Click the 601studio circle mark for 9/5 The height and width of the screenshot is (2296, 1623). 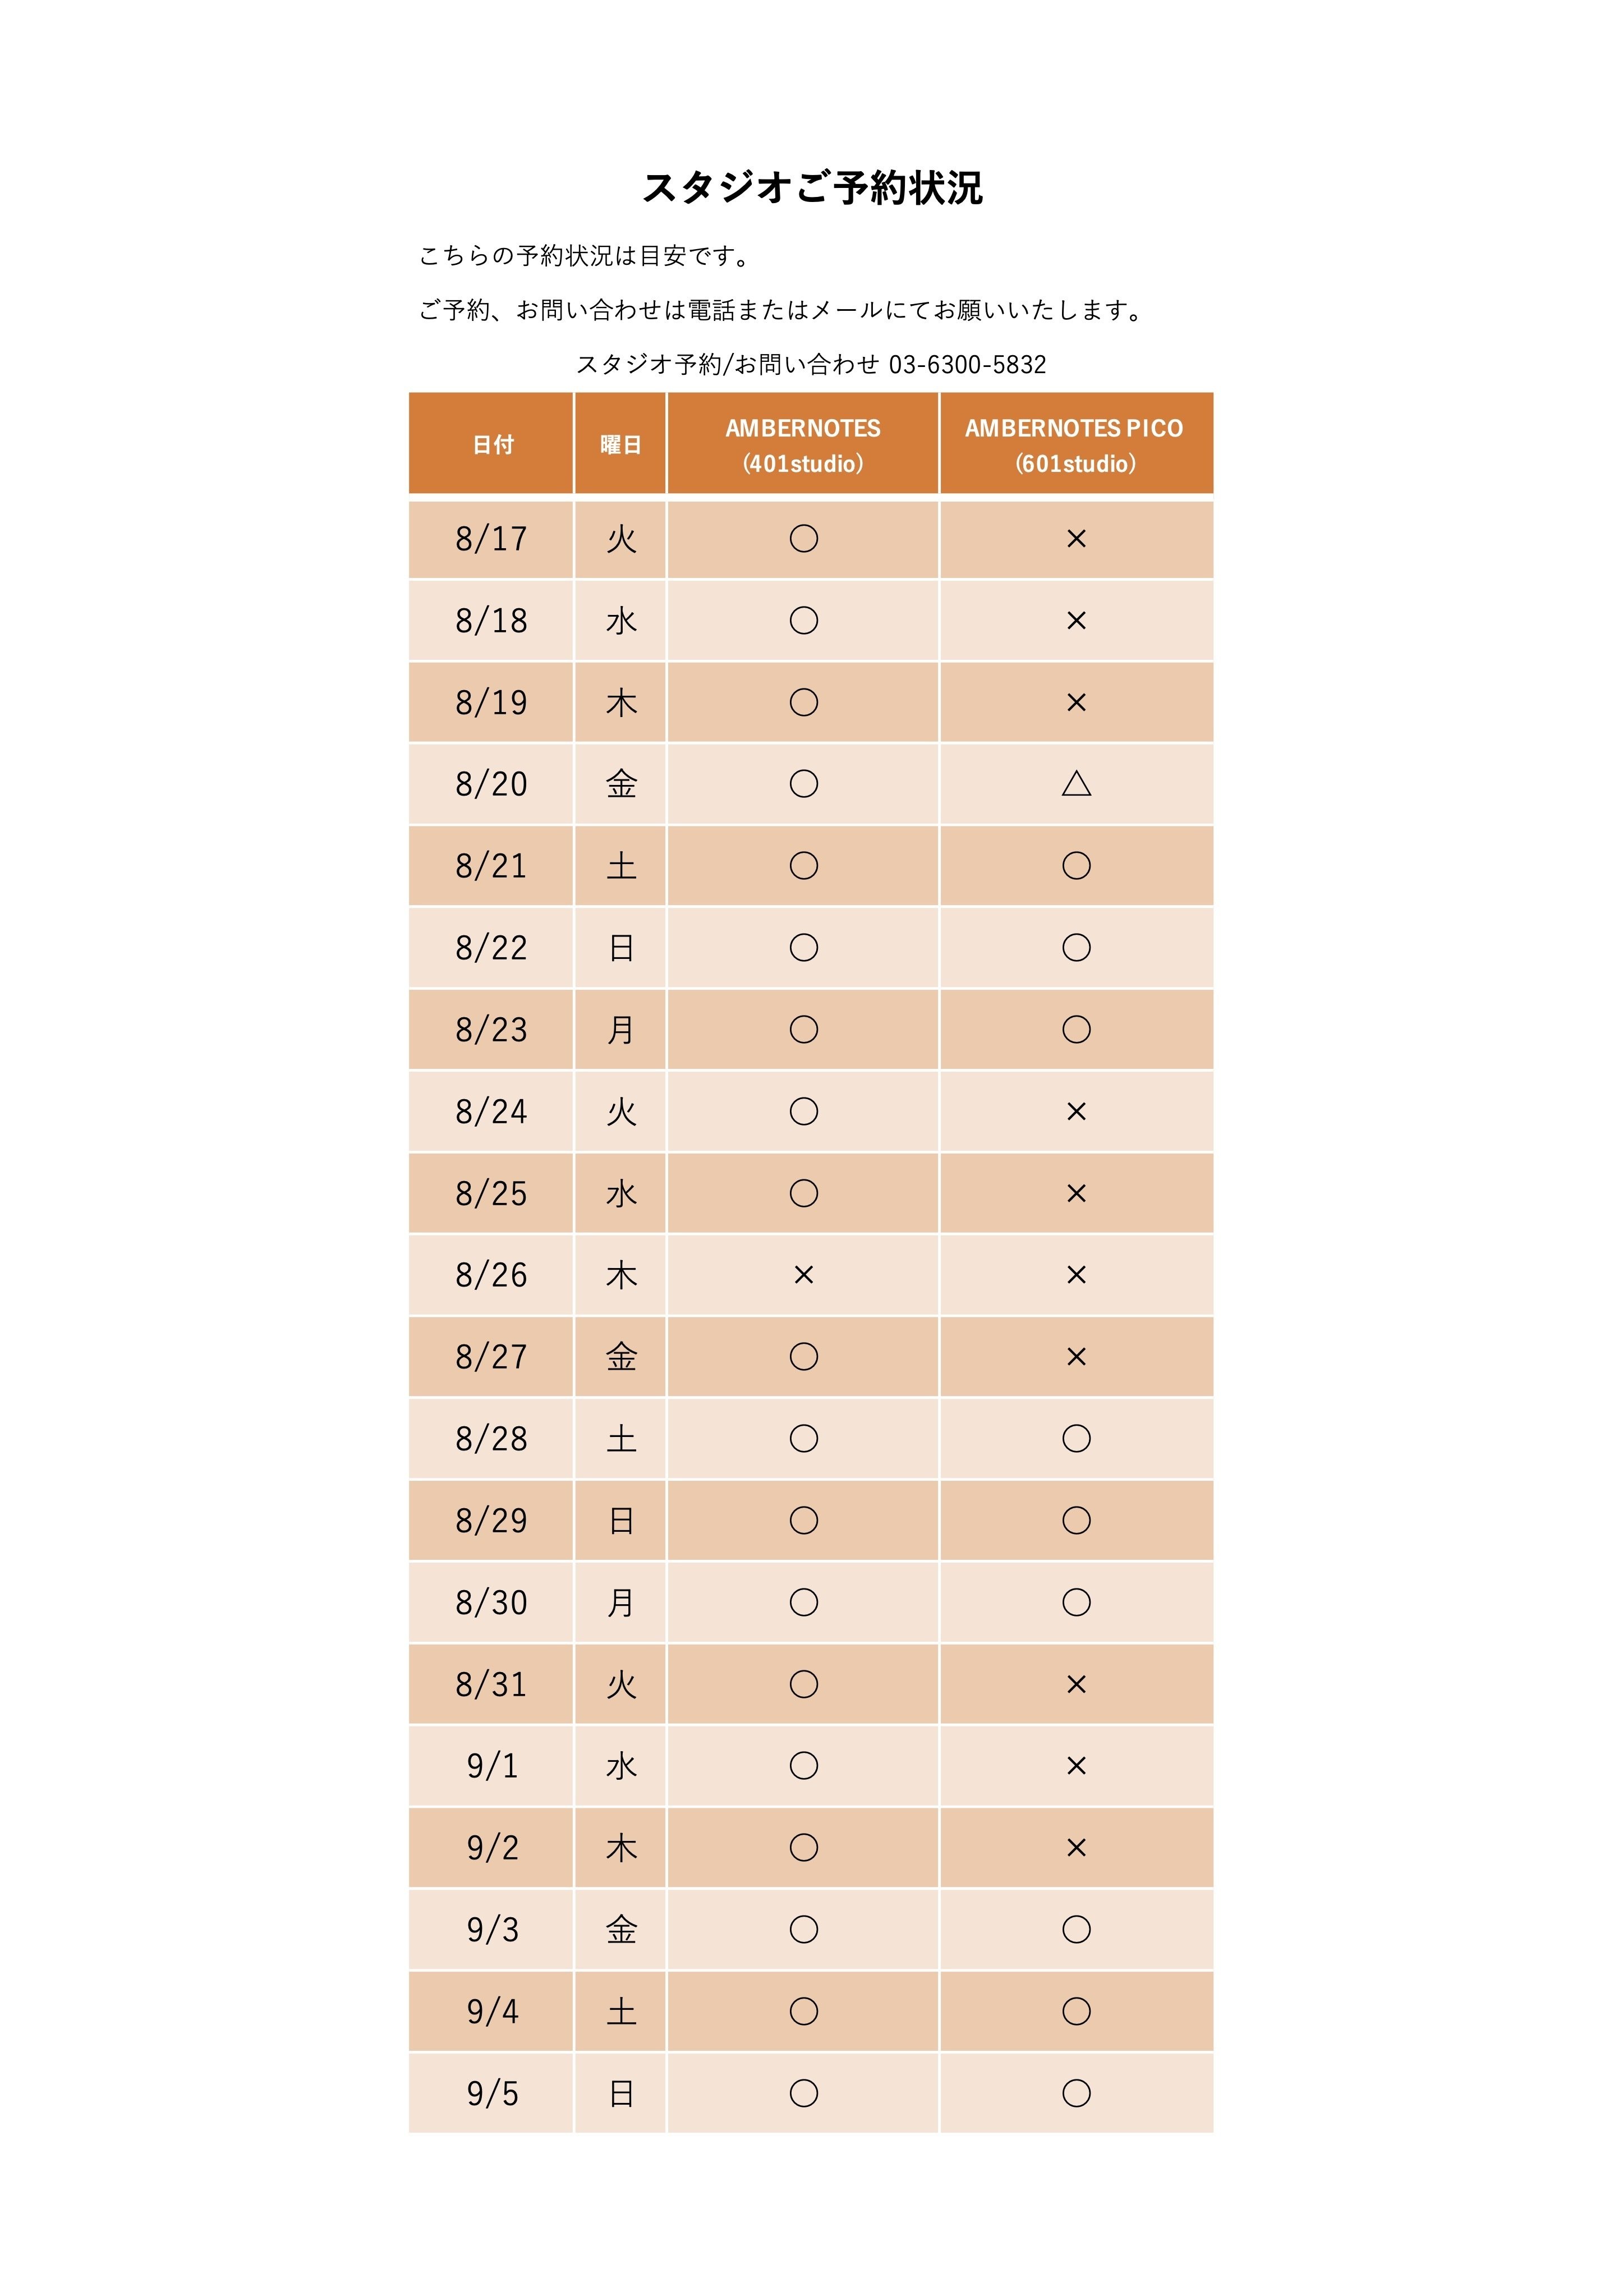click(1075, 2093)
